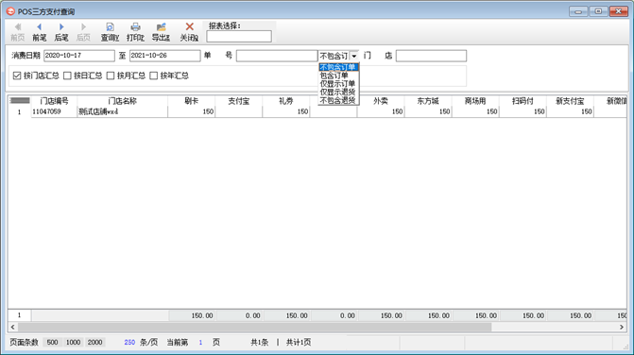Choose 不包含退货 option

338,101
